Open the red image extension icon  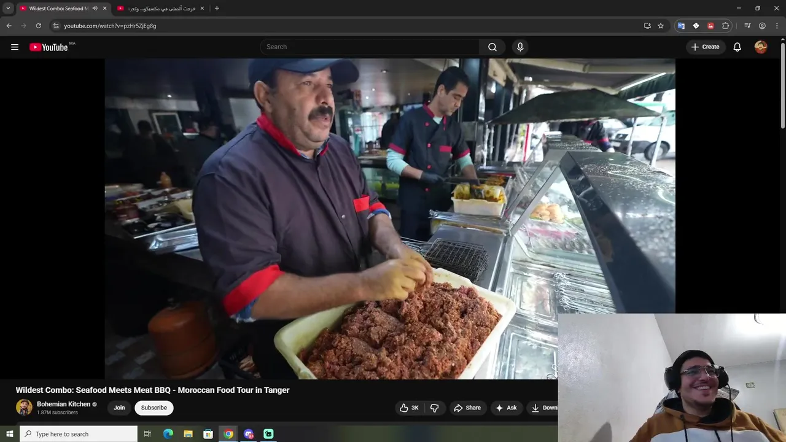pos(710,26)
